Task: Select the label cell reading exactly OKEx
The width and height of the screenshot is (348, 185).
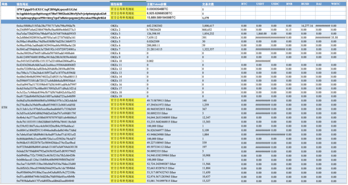Action: click(114, 26)
